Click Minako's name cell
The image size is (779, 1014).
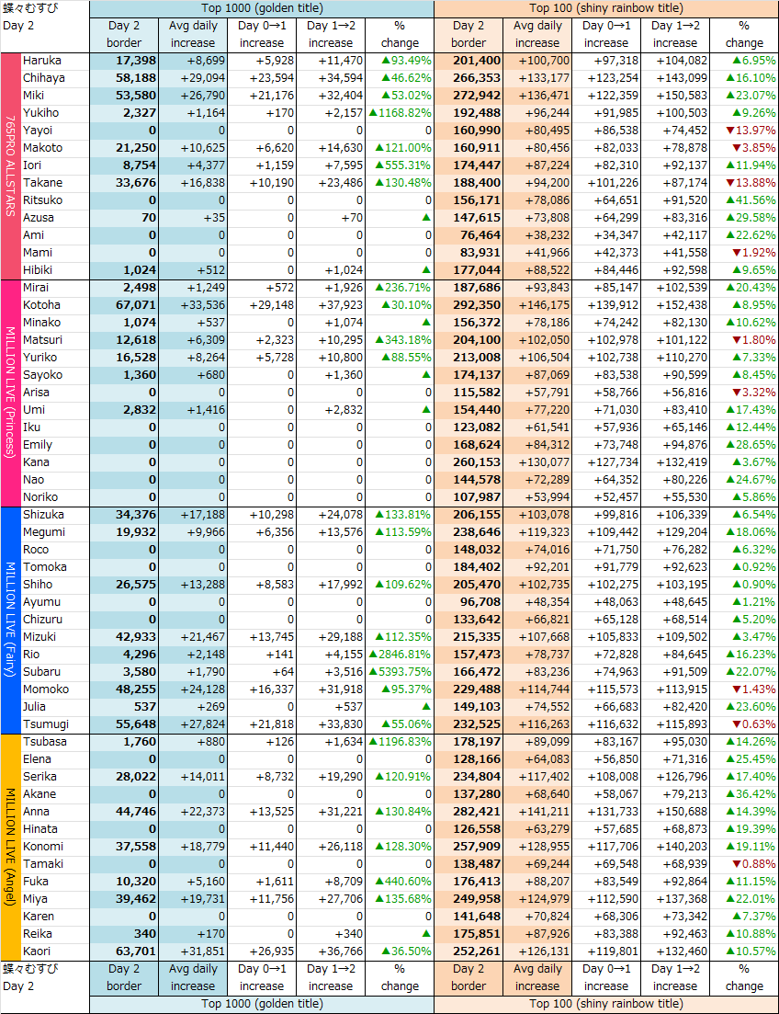click(56, 323)
